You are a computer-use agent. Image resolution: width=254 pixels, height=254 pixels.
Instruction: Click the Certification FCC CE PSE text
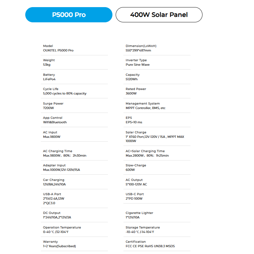pyautogui.click(x=150, y=246)
